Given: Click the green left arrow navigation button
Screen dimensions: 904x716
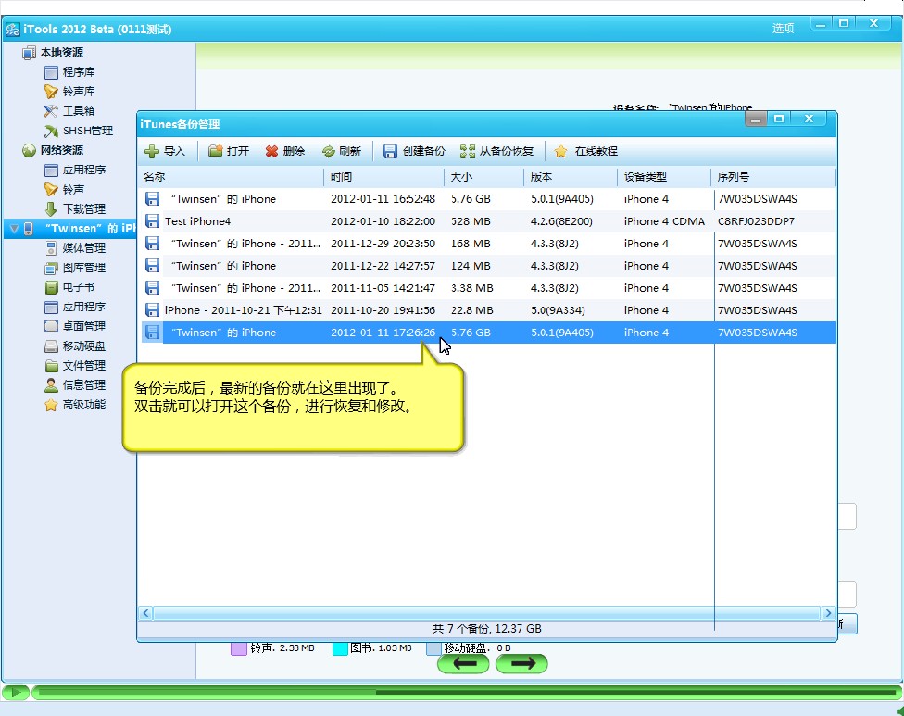Looking at the screenshot, I should tap(463, 663).
